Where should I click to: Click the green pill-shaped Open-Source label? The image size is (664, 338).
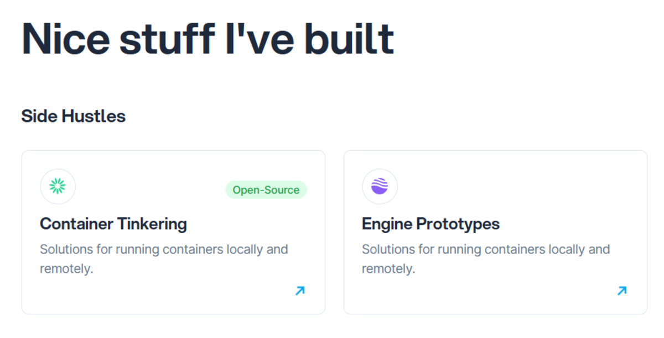[266, 190]
